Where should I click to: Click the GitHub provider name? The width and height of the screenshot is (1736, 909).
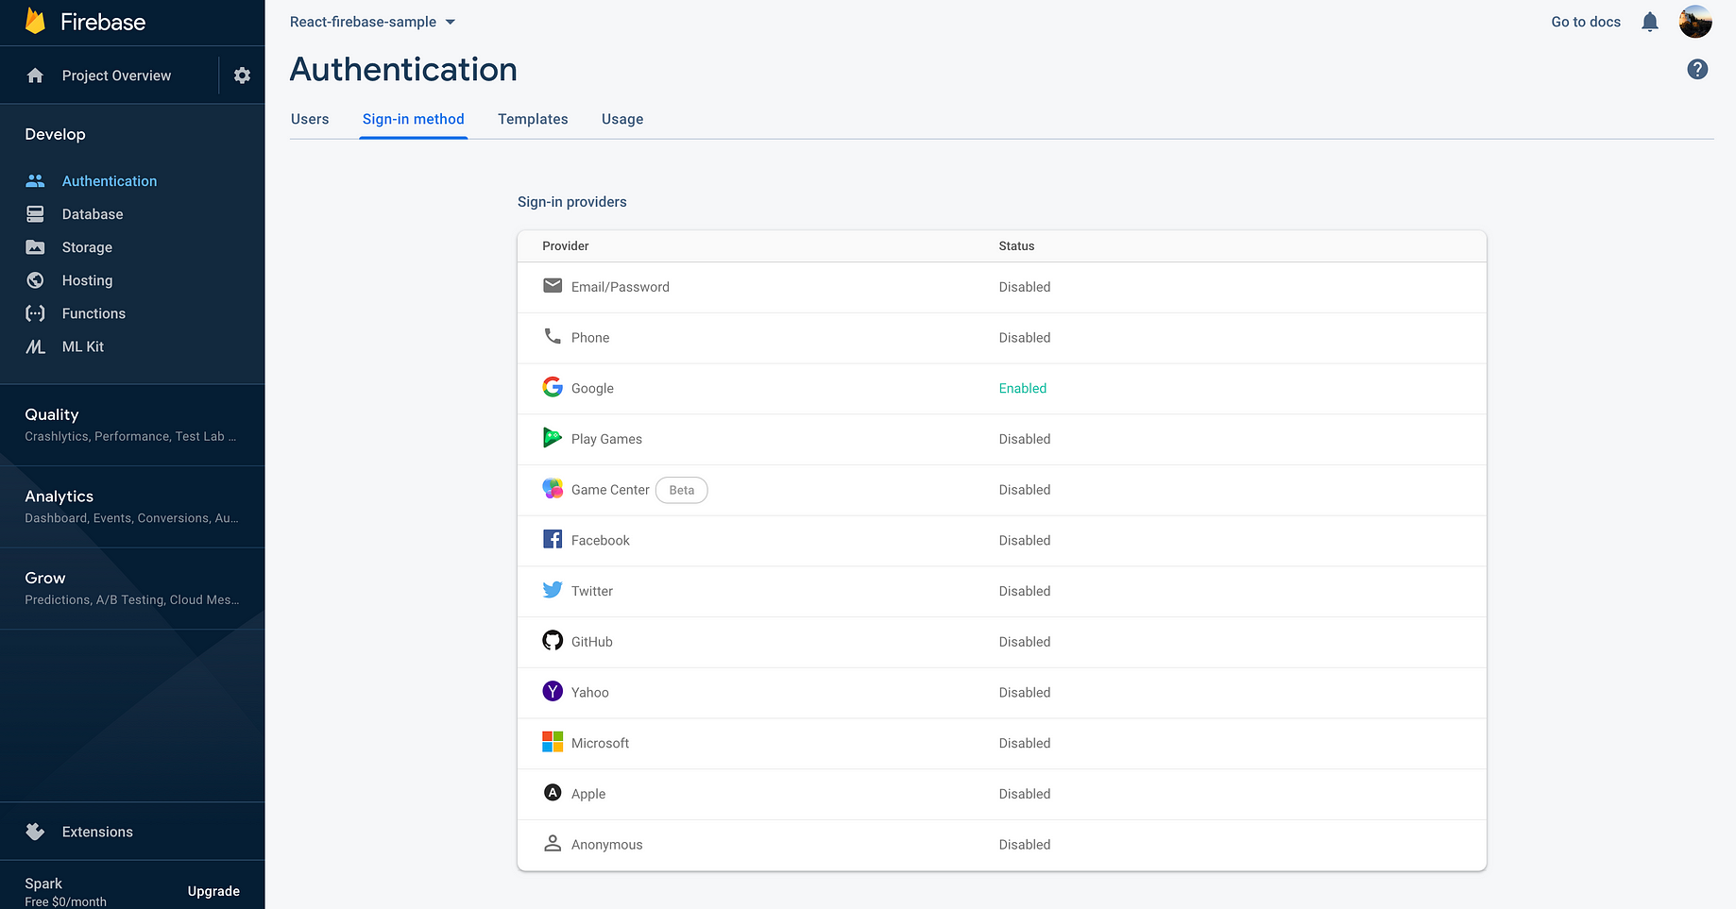pyautogui.click(x=592, y=642)
